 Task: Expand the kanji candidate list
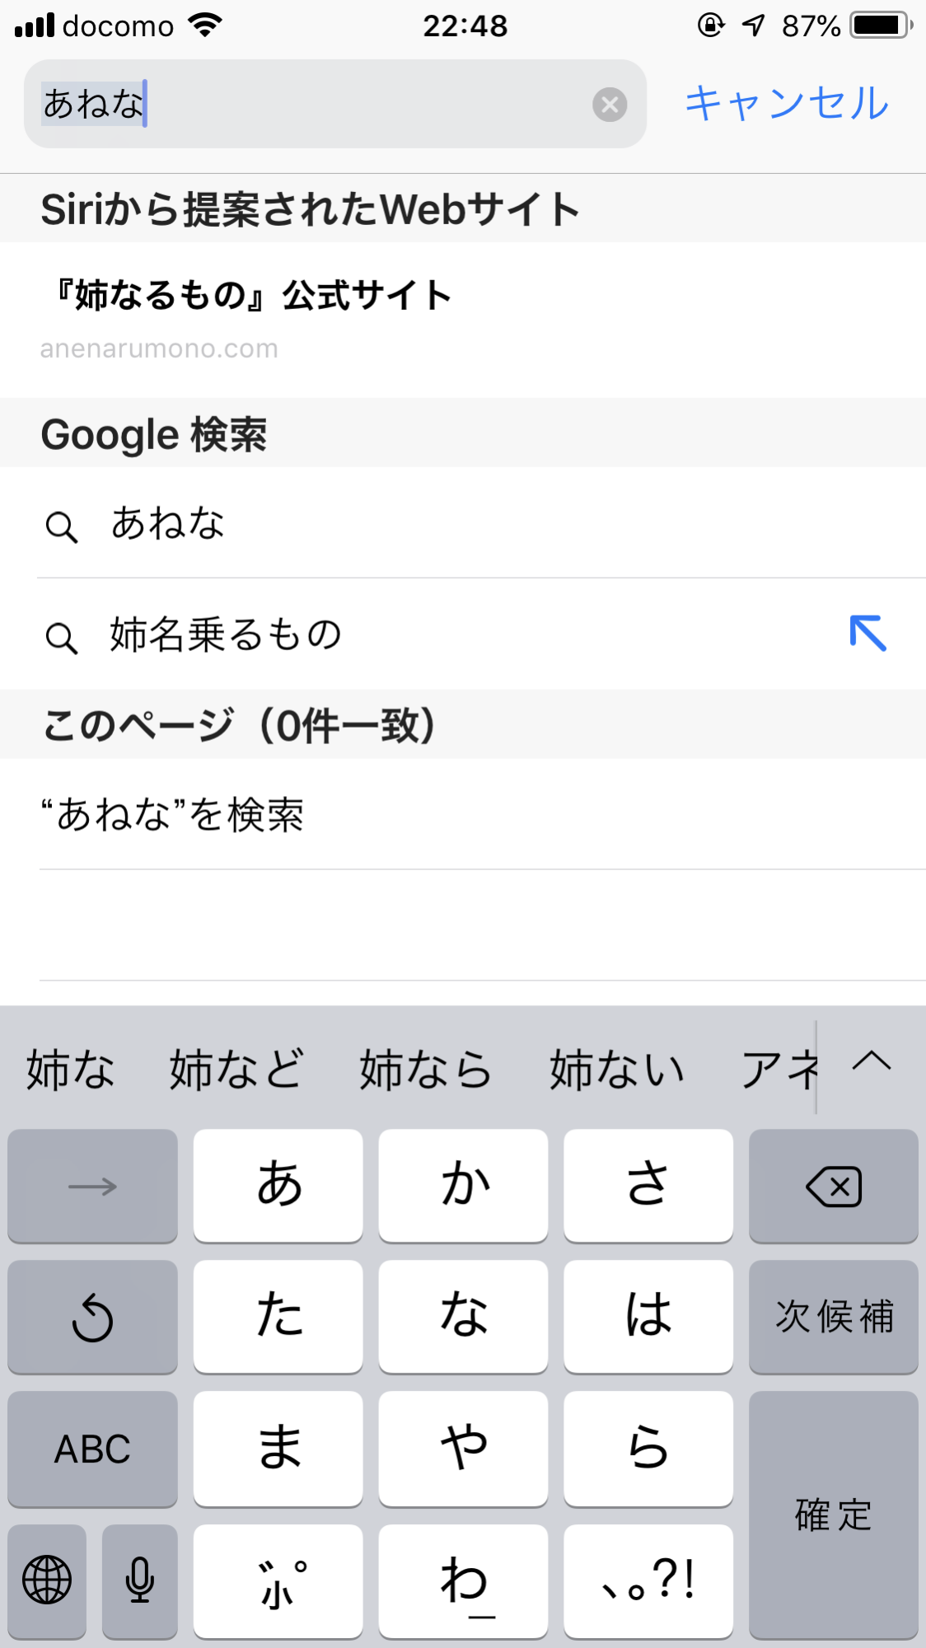coord(872,1063)
